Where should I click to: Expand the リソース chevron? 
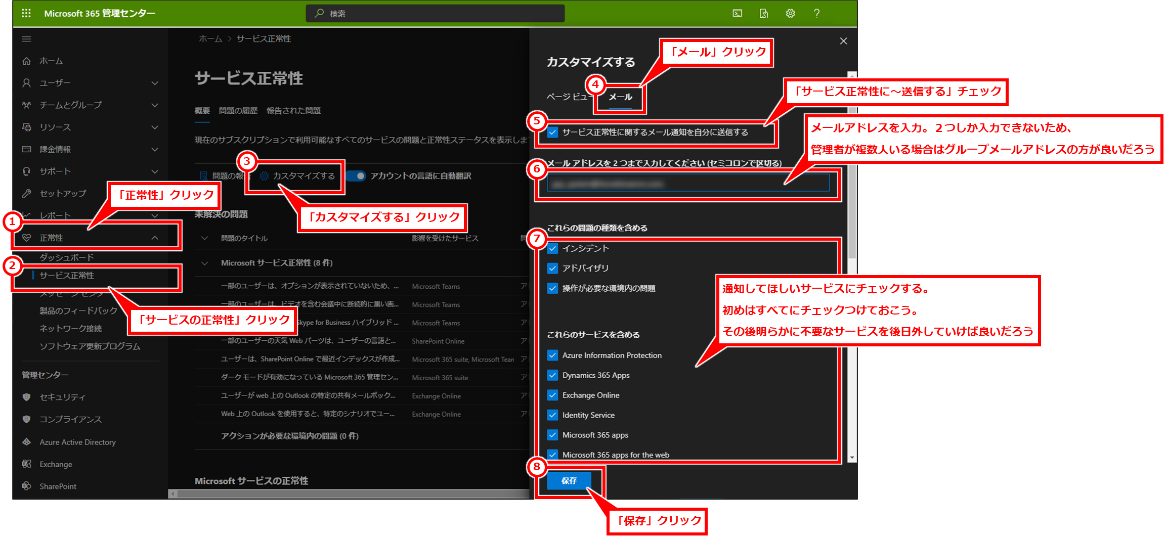click(155, 127)
